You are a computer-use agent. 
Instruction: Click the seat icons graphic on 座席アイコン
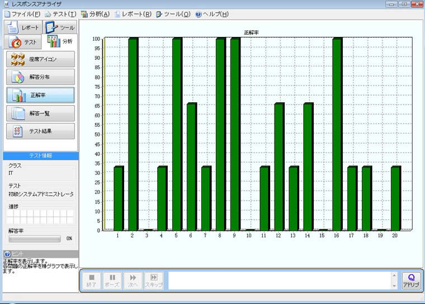pyautogui.click(x=18, y=59)
